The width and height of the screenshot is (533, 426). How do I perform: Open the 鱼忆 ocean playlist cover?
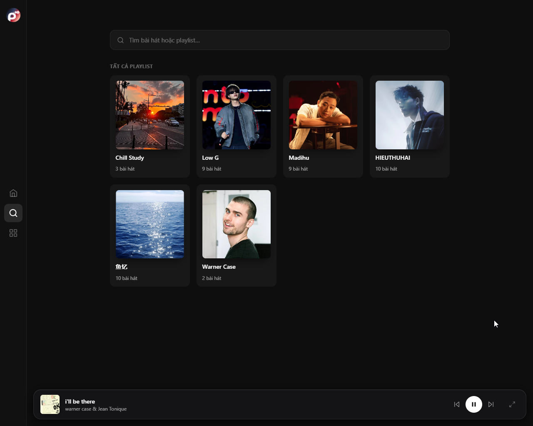point(150,224)
